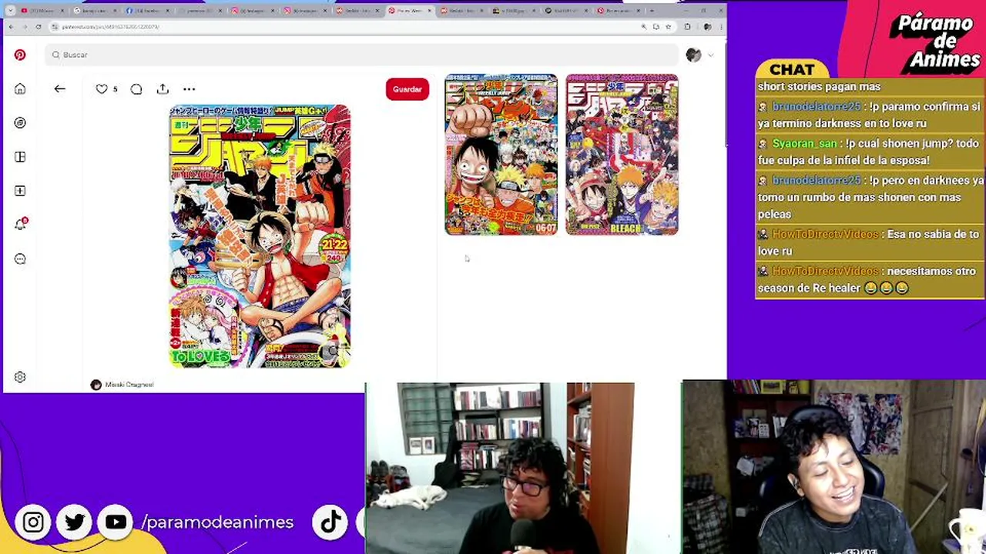Click the browser back navigation button
Image resolution: width=986 pixels, height=554 pixels.
[11, 27]
